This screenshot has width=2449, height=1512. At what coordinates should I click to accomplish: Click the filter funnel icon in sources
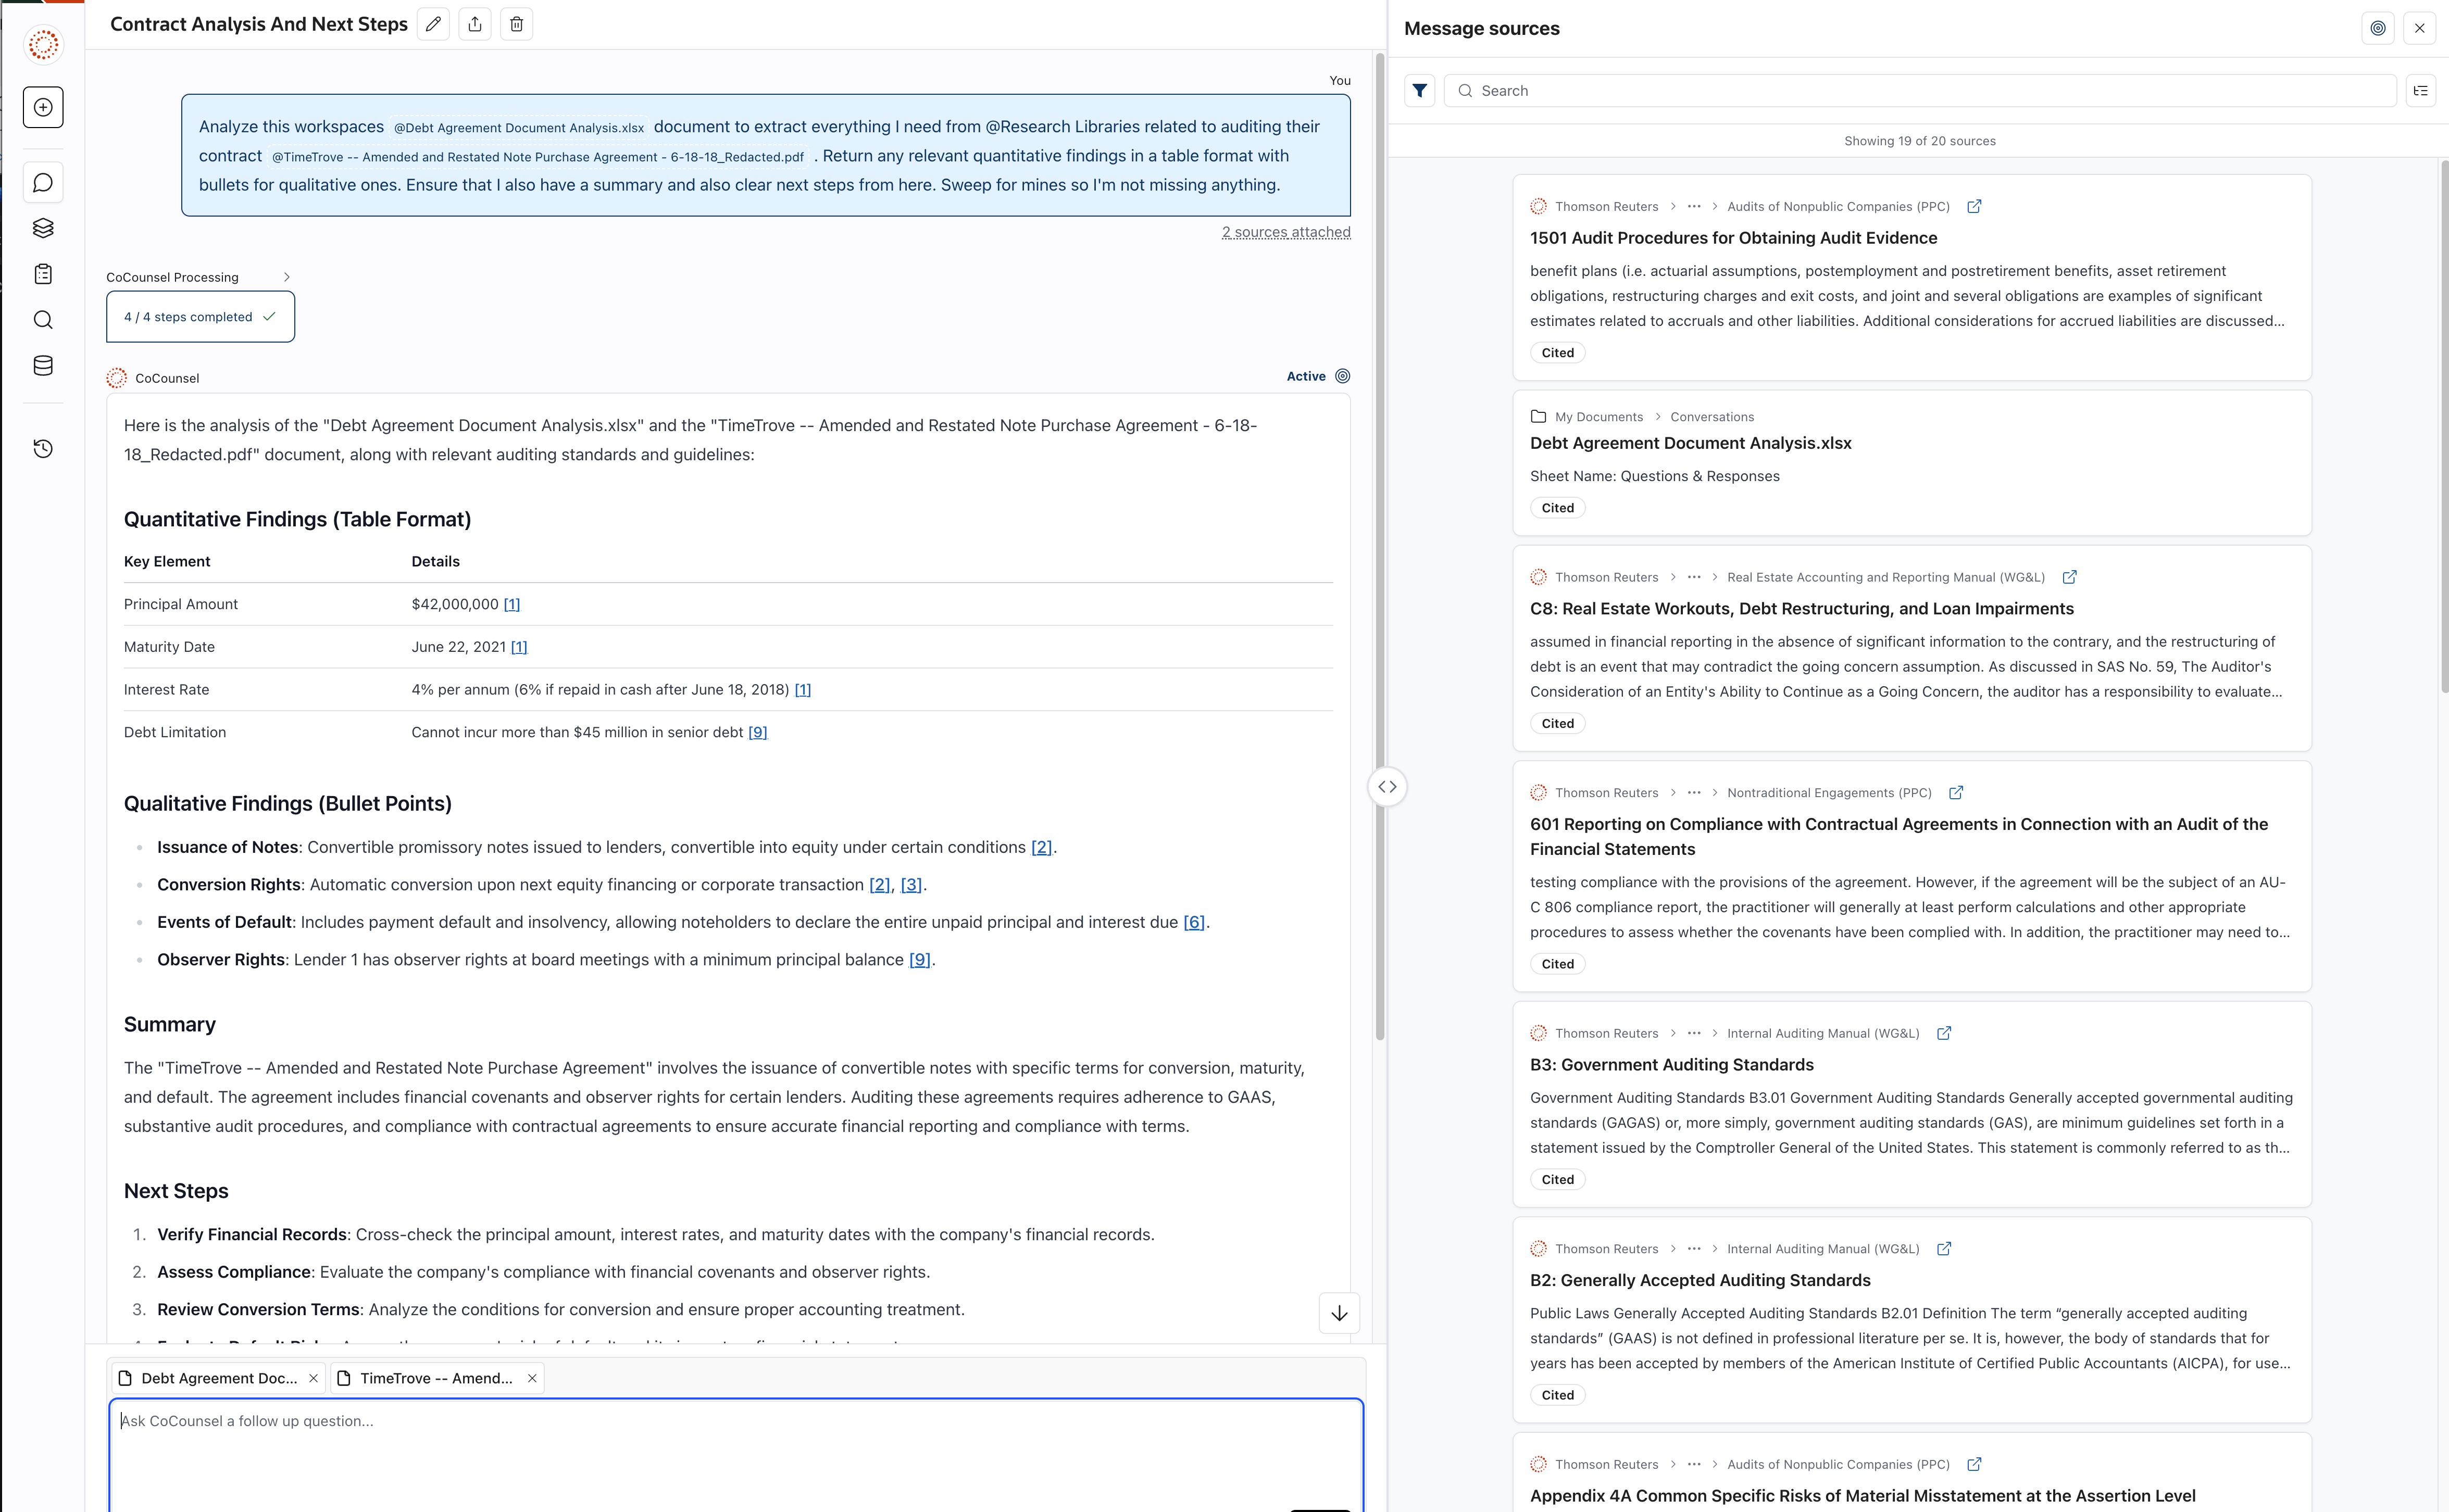tap(1419, 91)
